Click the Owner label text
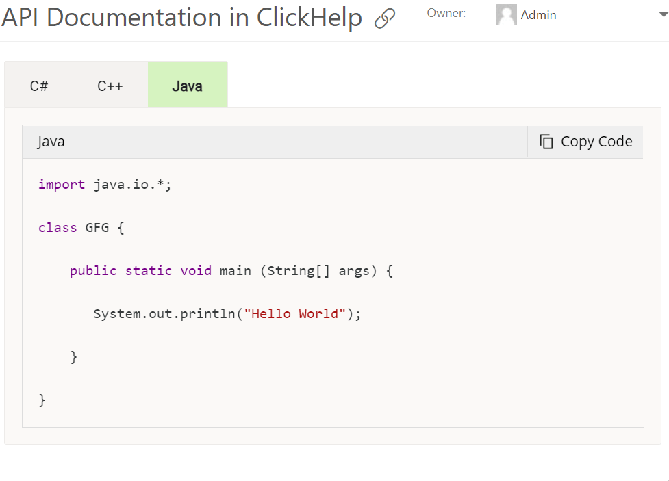 click(x=446, y=12)
